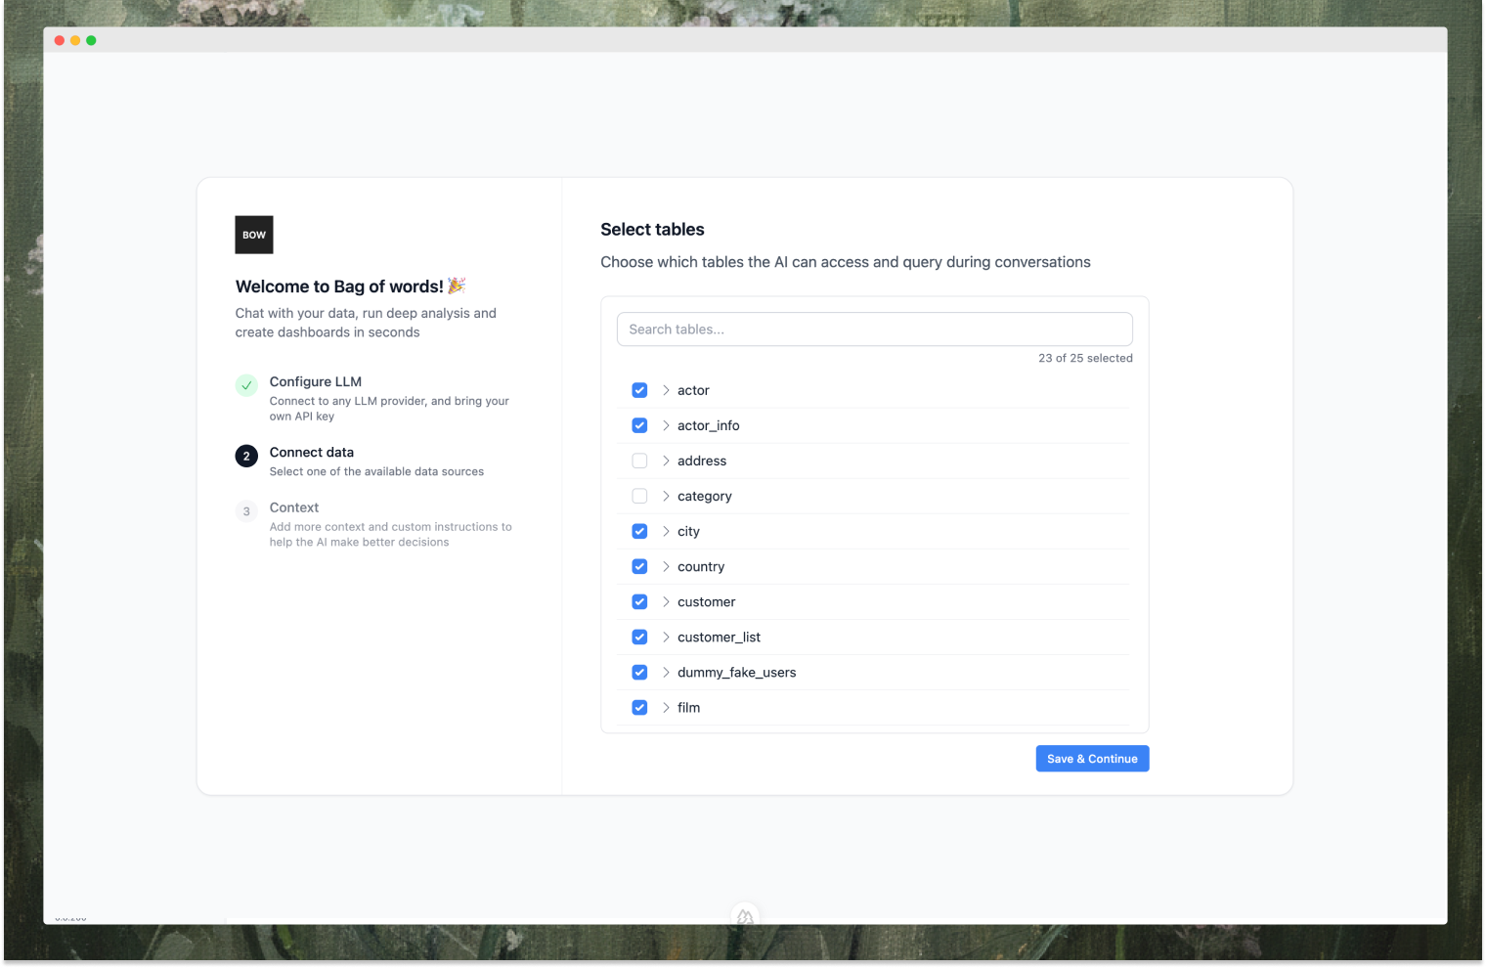1486x968 pixels.
Task: Click the bottom center logo icon
Action: pyautogui.click(x=745, y=916)
